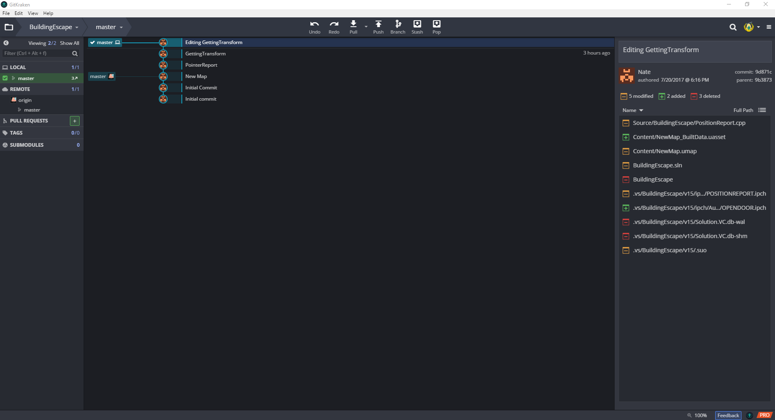Click the Show All link
This screenshot has width=775, height=420.
(69, 43)
